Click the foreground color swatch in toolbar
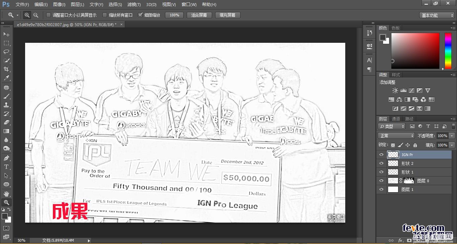The image size is (457, 244). 5,216
